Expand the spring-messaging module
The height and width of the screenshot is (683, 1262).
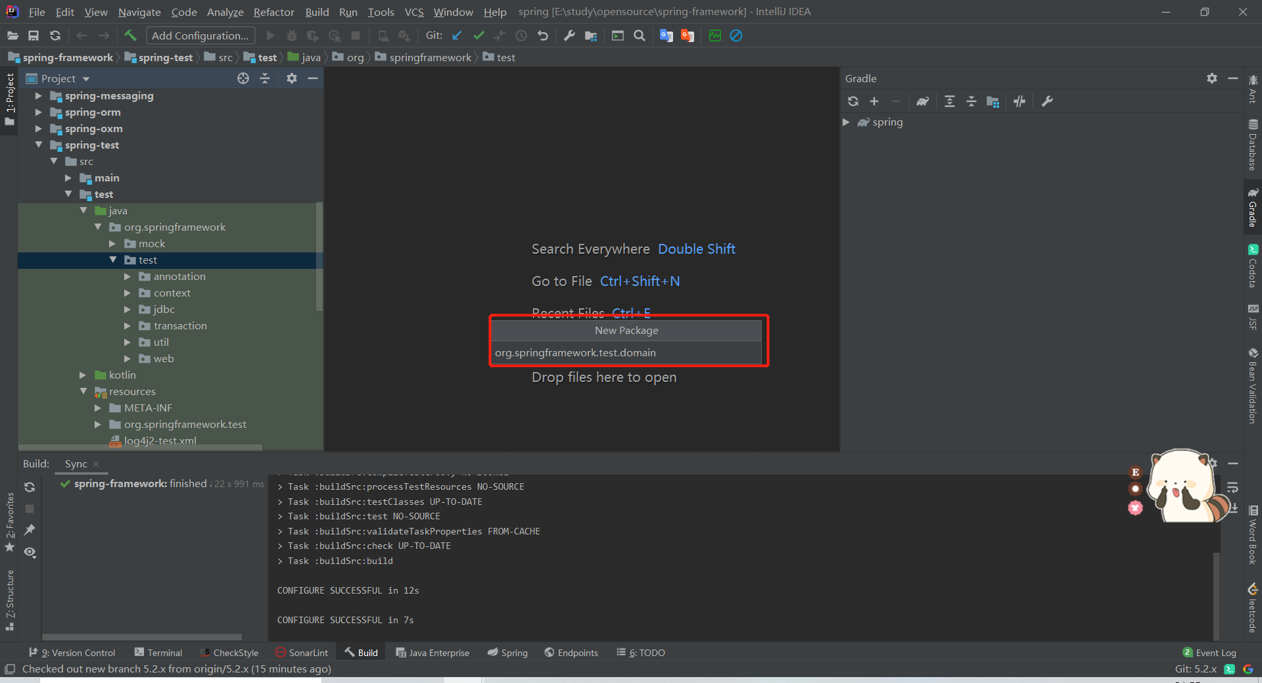[x=38, y=96]
